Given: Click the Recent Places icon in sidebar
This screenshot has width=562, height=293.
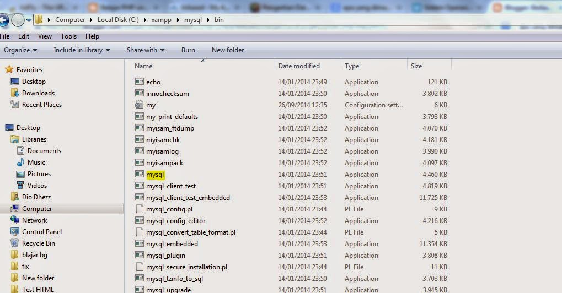Looking at the screenshot, I should [15, 105].
